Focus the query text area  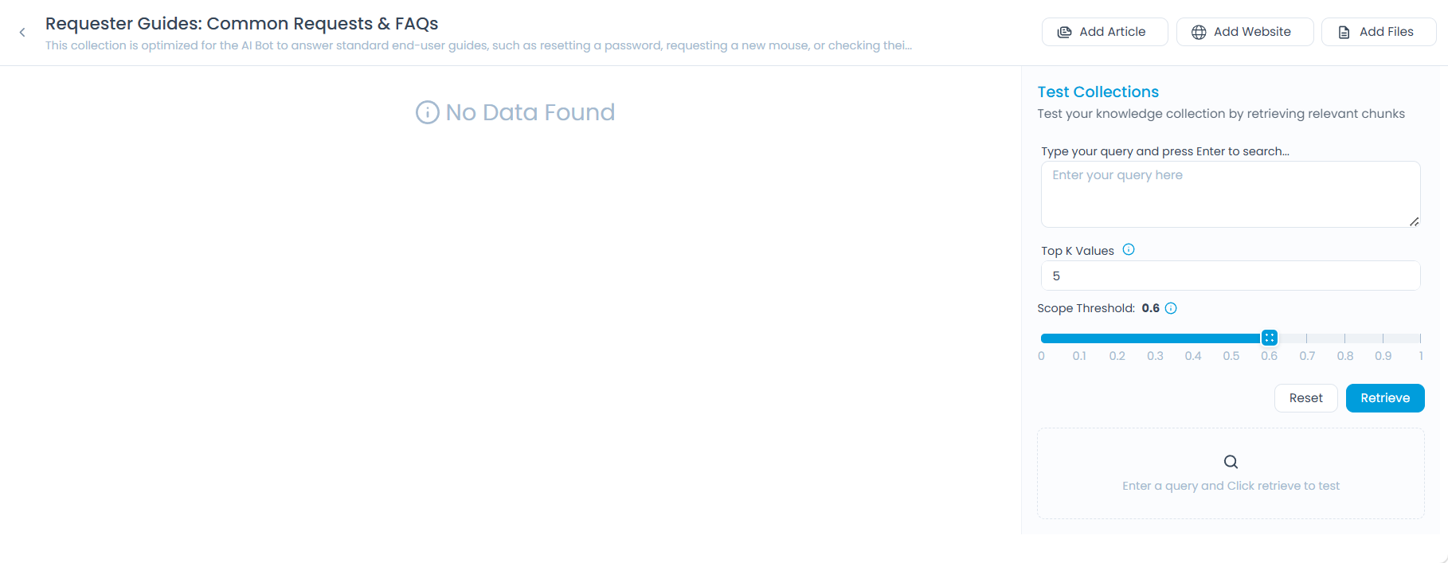(1230, 194)
